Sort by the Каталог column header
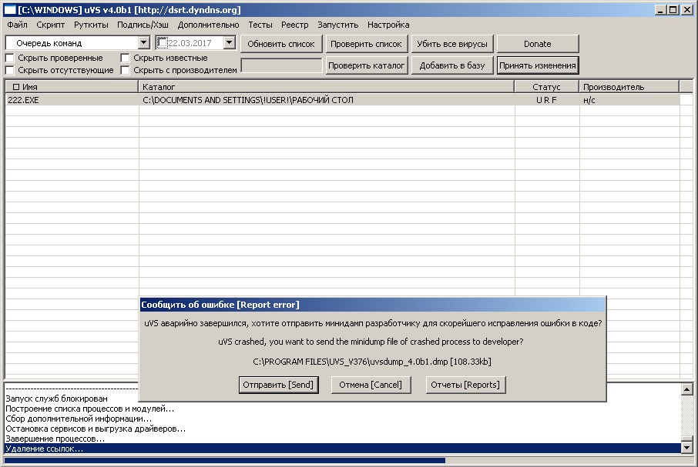Image resolution: width=698 pixels, height=467 pixels. [327, 87]
